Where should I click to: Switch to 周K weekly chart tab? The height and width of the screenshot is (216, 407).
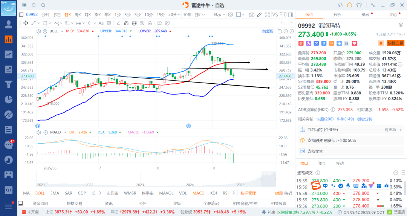coord(78,15)
